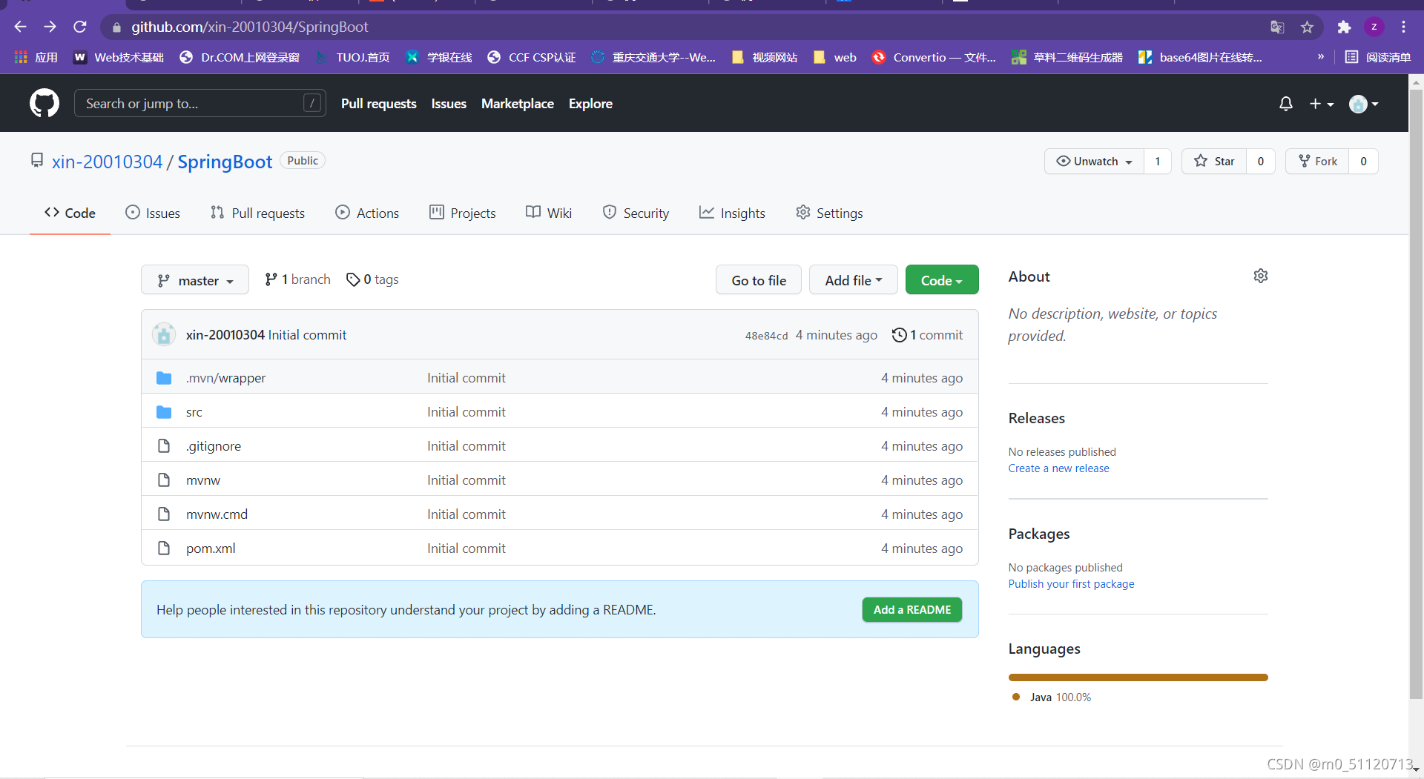Focus the Search or jump to field

200,103
